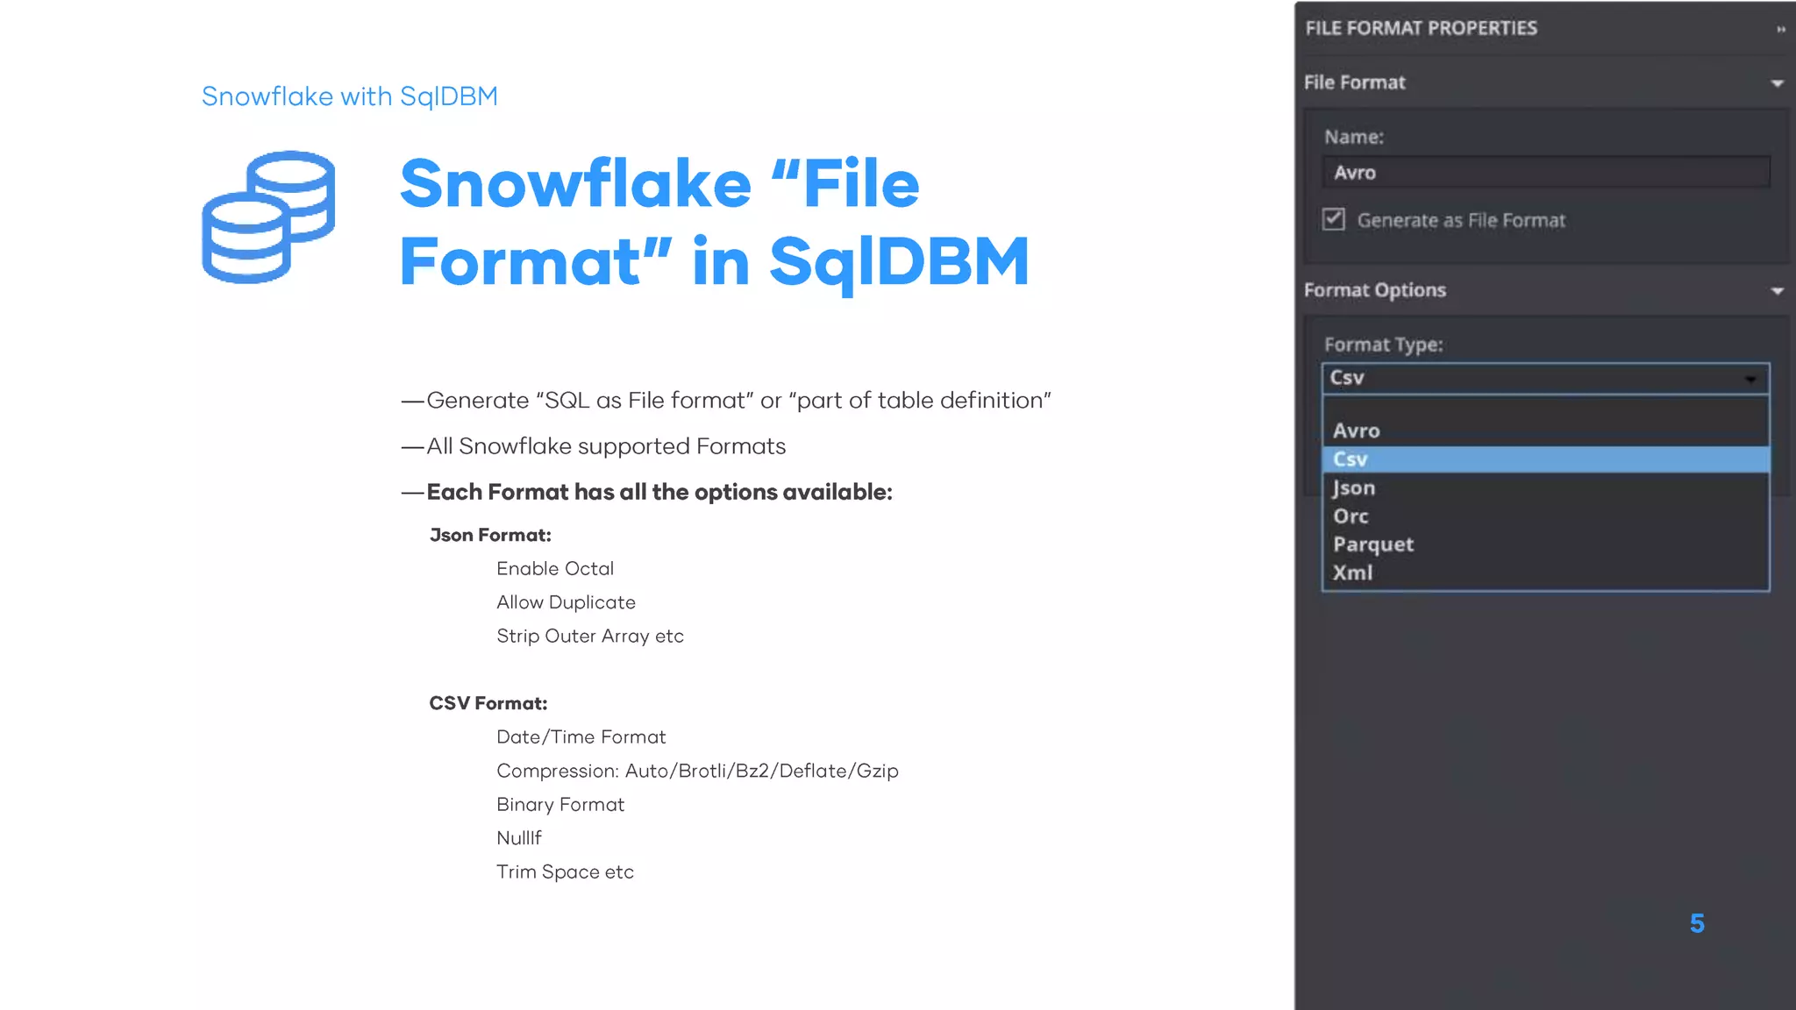
Task: Toggle the Generate as File Format checkbox
Action: 1333,219
